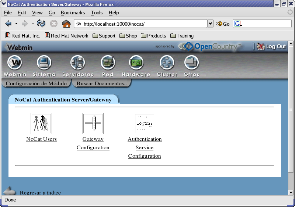Click the Google search engine icon
This screenshot has width=295, height=207.
coord(238,24)
